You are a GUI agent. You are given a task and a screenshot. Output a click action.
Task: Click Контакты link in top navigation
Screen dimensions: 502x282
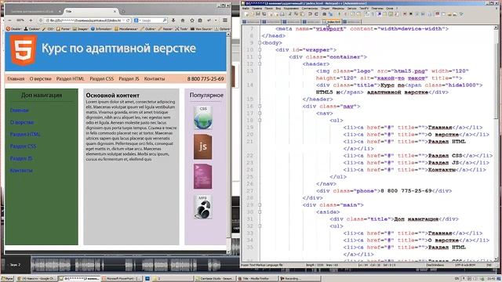(x=155, y=78)
